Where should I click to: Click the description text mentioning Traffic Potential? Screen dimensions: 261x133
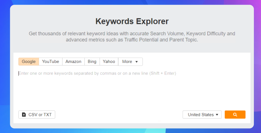(x=132, y=40)
